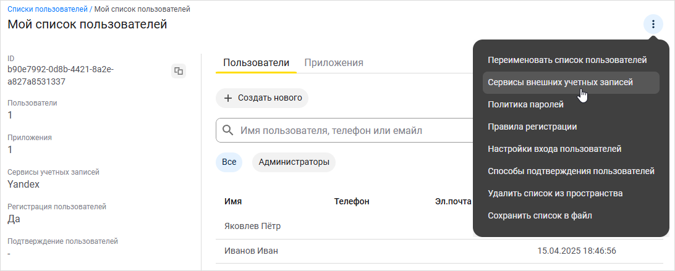
Task: Focus the user search input field
Action: [x=344, y=130]
